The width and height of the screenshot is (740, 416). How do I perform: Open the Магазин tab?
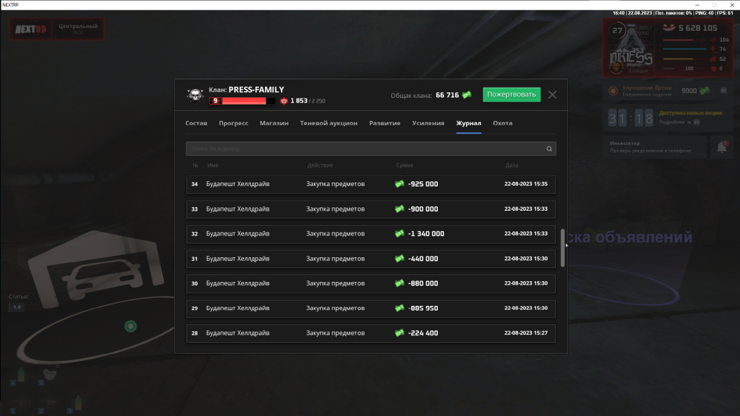click(x=273, y=123)
